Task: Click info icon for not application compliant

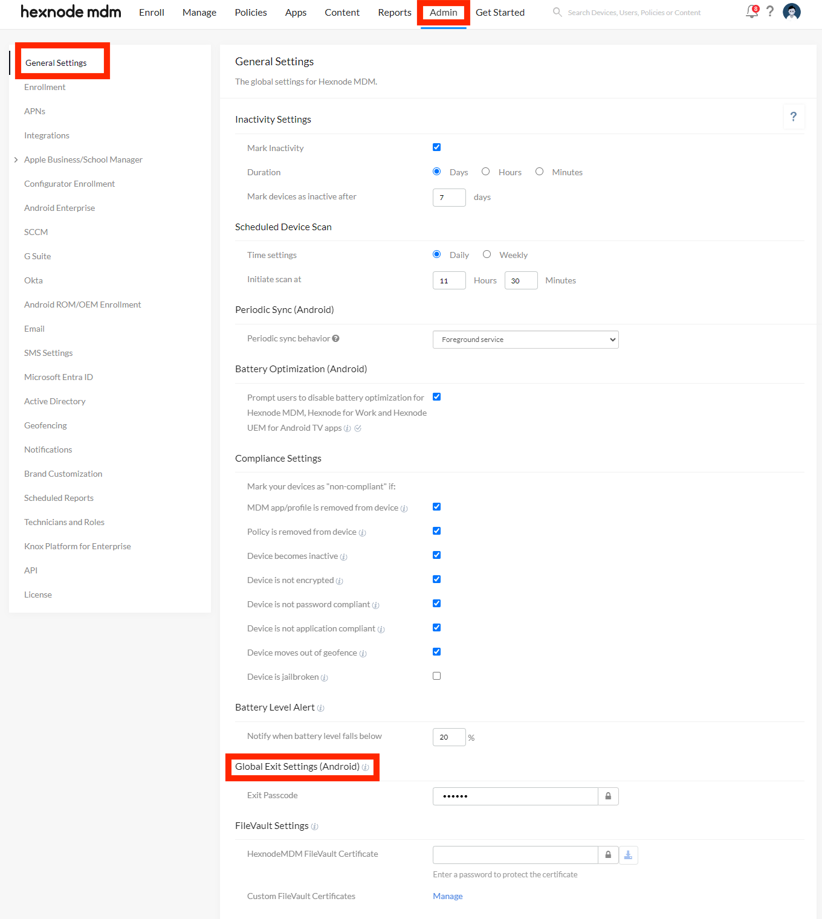Action: point(381,630)
